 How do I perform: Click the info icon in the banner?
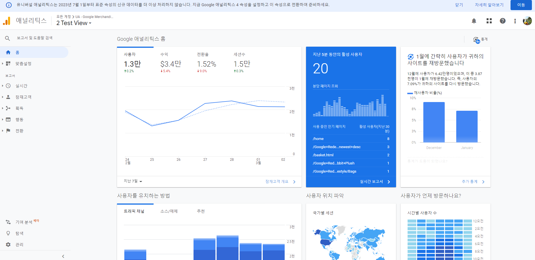[x=9, y=5]
